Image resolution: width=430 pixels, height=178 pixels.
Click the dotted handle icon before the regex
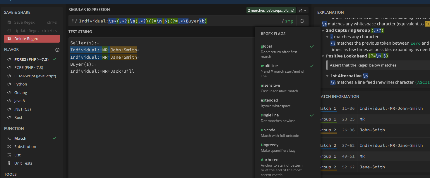pyautogui.click(x=72, y=21)
